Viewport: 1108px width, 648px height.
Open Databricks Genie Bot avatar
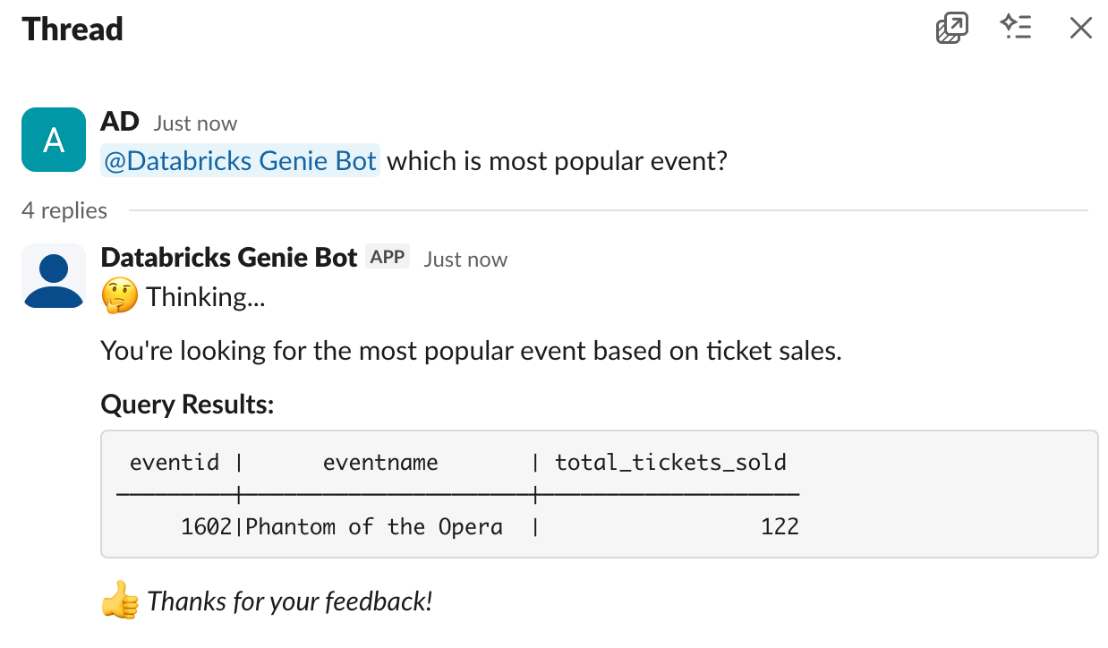54,276
